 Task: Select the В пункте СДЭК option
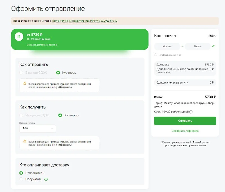tap(21, 73)
